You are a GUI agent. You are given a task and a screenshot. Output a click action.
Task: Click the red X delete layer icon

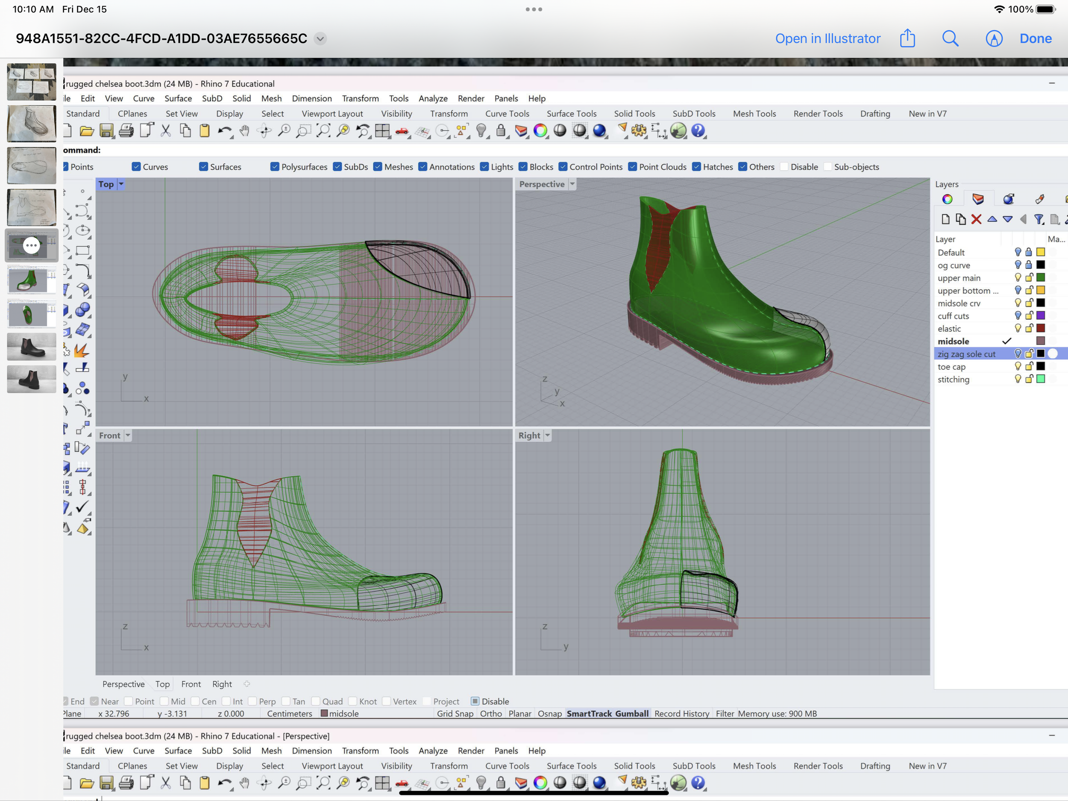(x=976, y=219)
